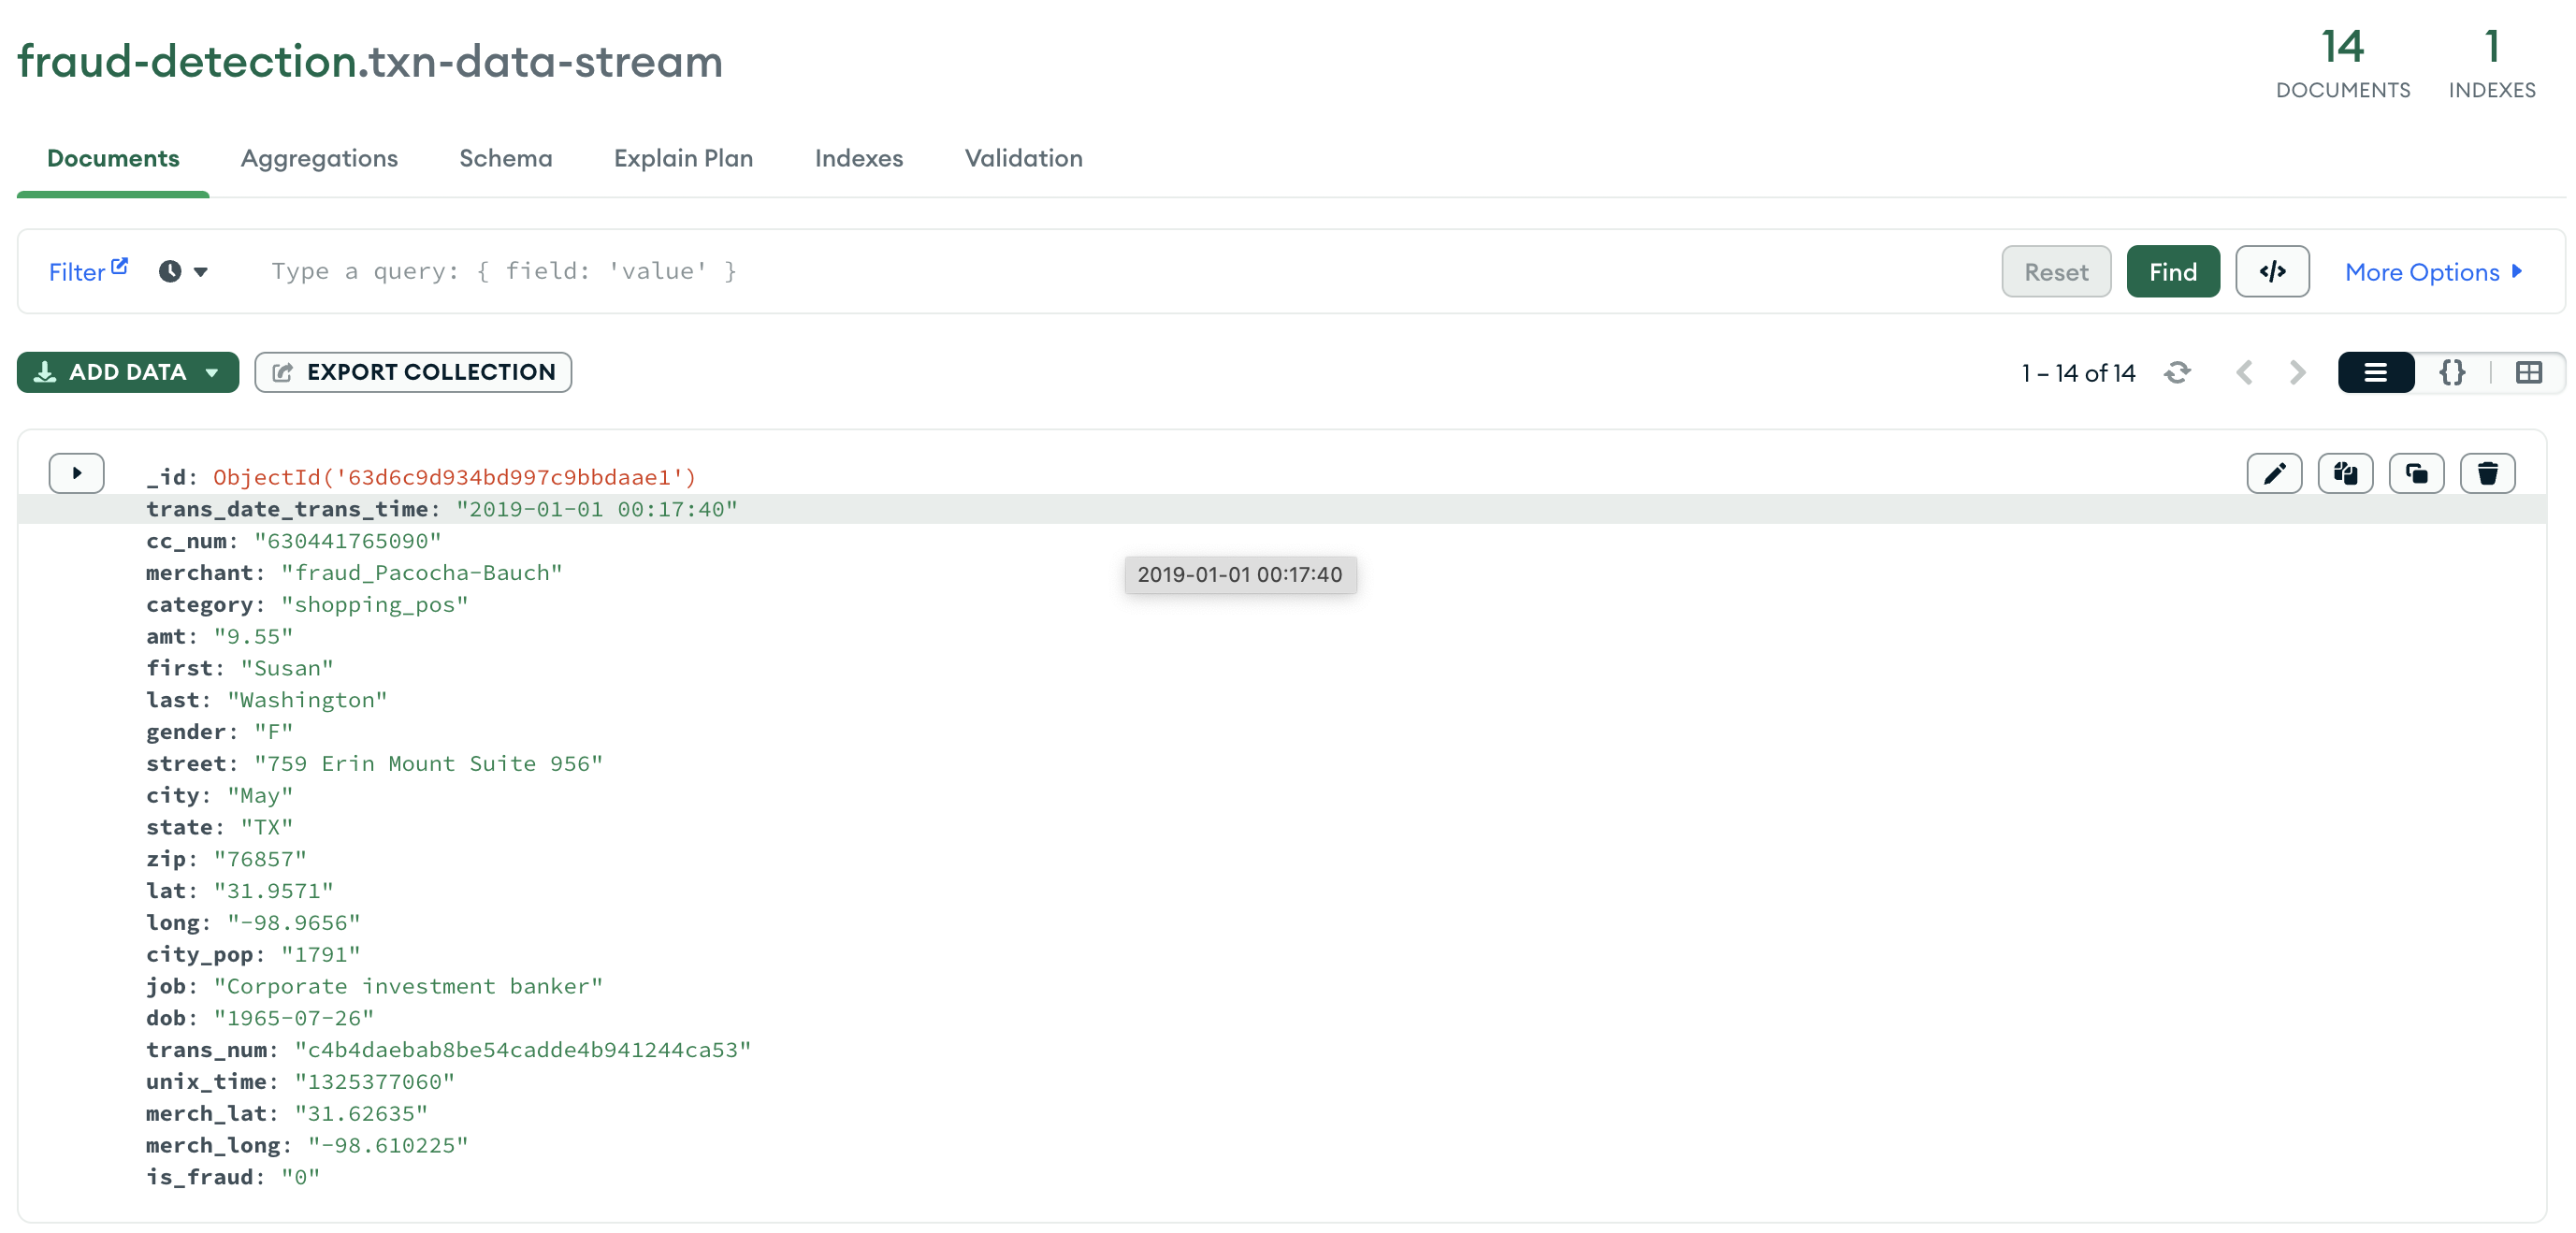Open the ADD DATA dropdown

[127, 372]
